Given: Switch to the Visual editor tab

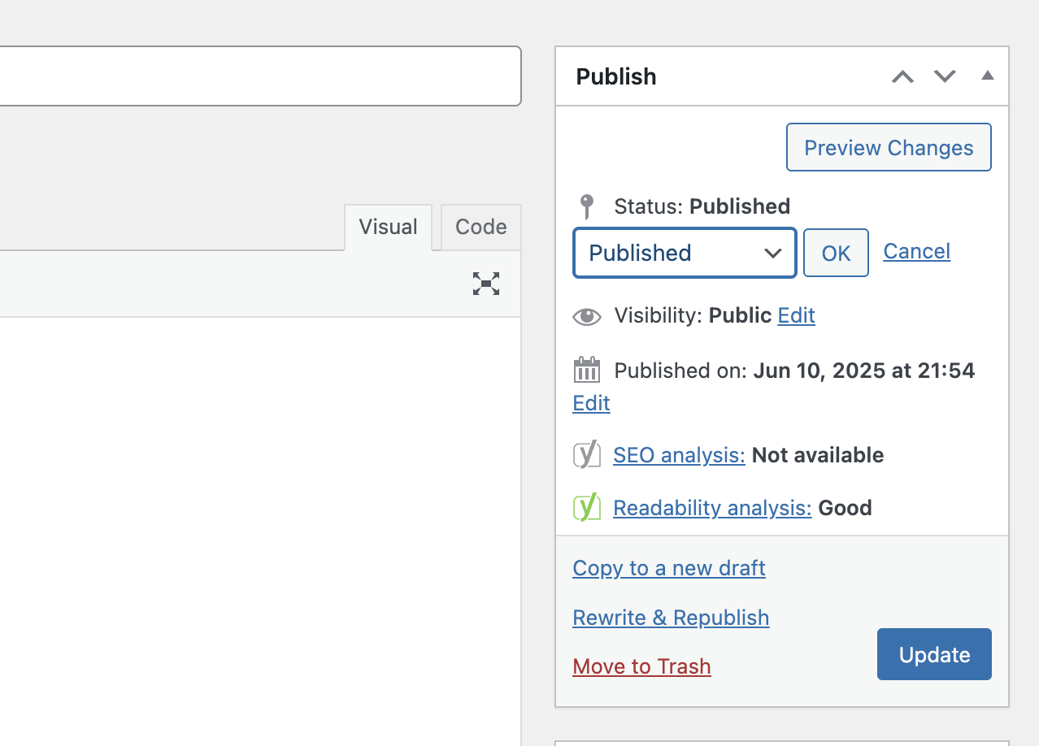Looking at the screenshot, I should [388, 227].
